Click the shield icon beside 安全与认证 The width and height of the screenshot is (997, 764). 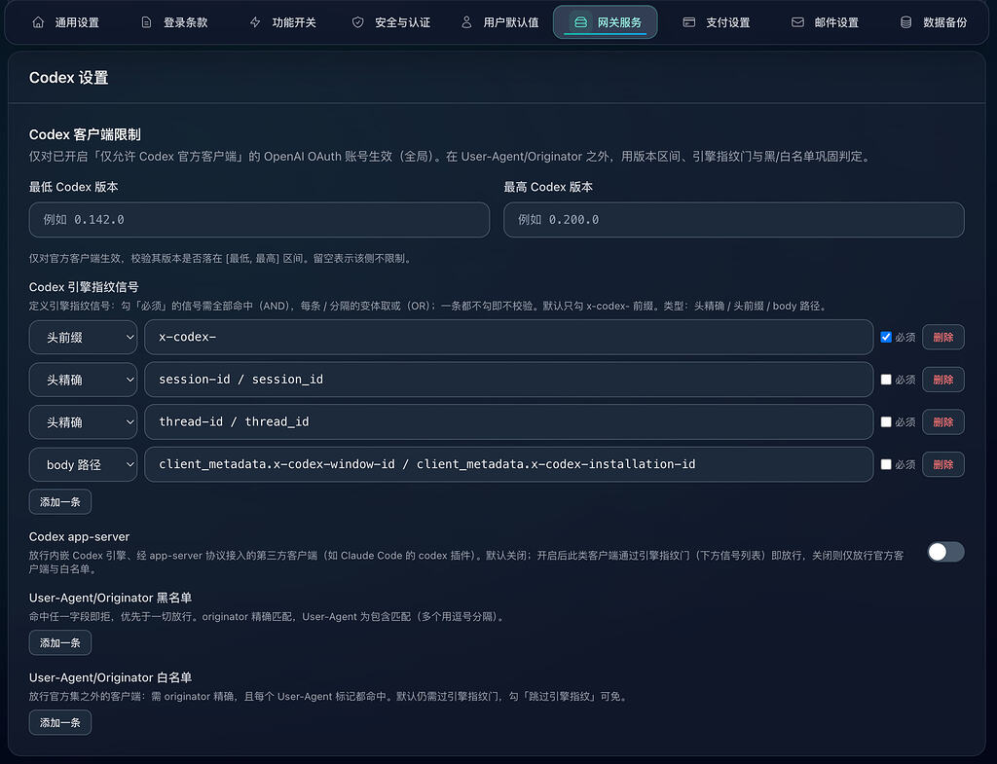358,22
